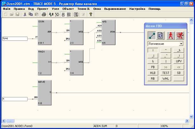Open the Объект menu
195x129 pixels.
coord(68,9)
